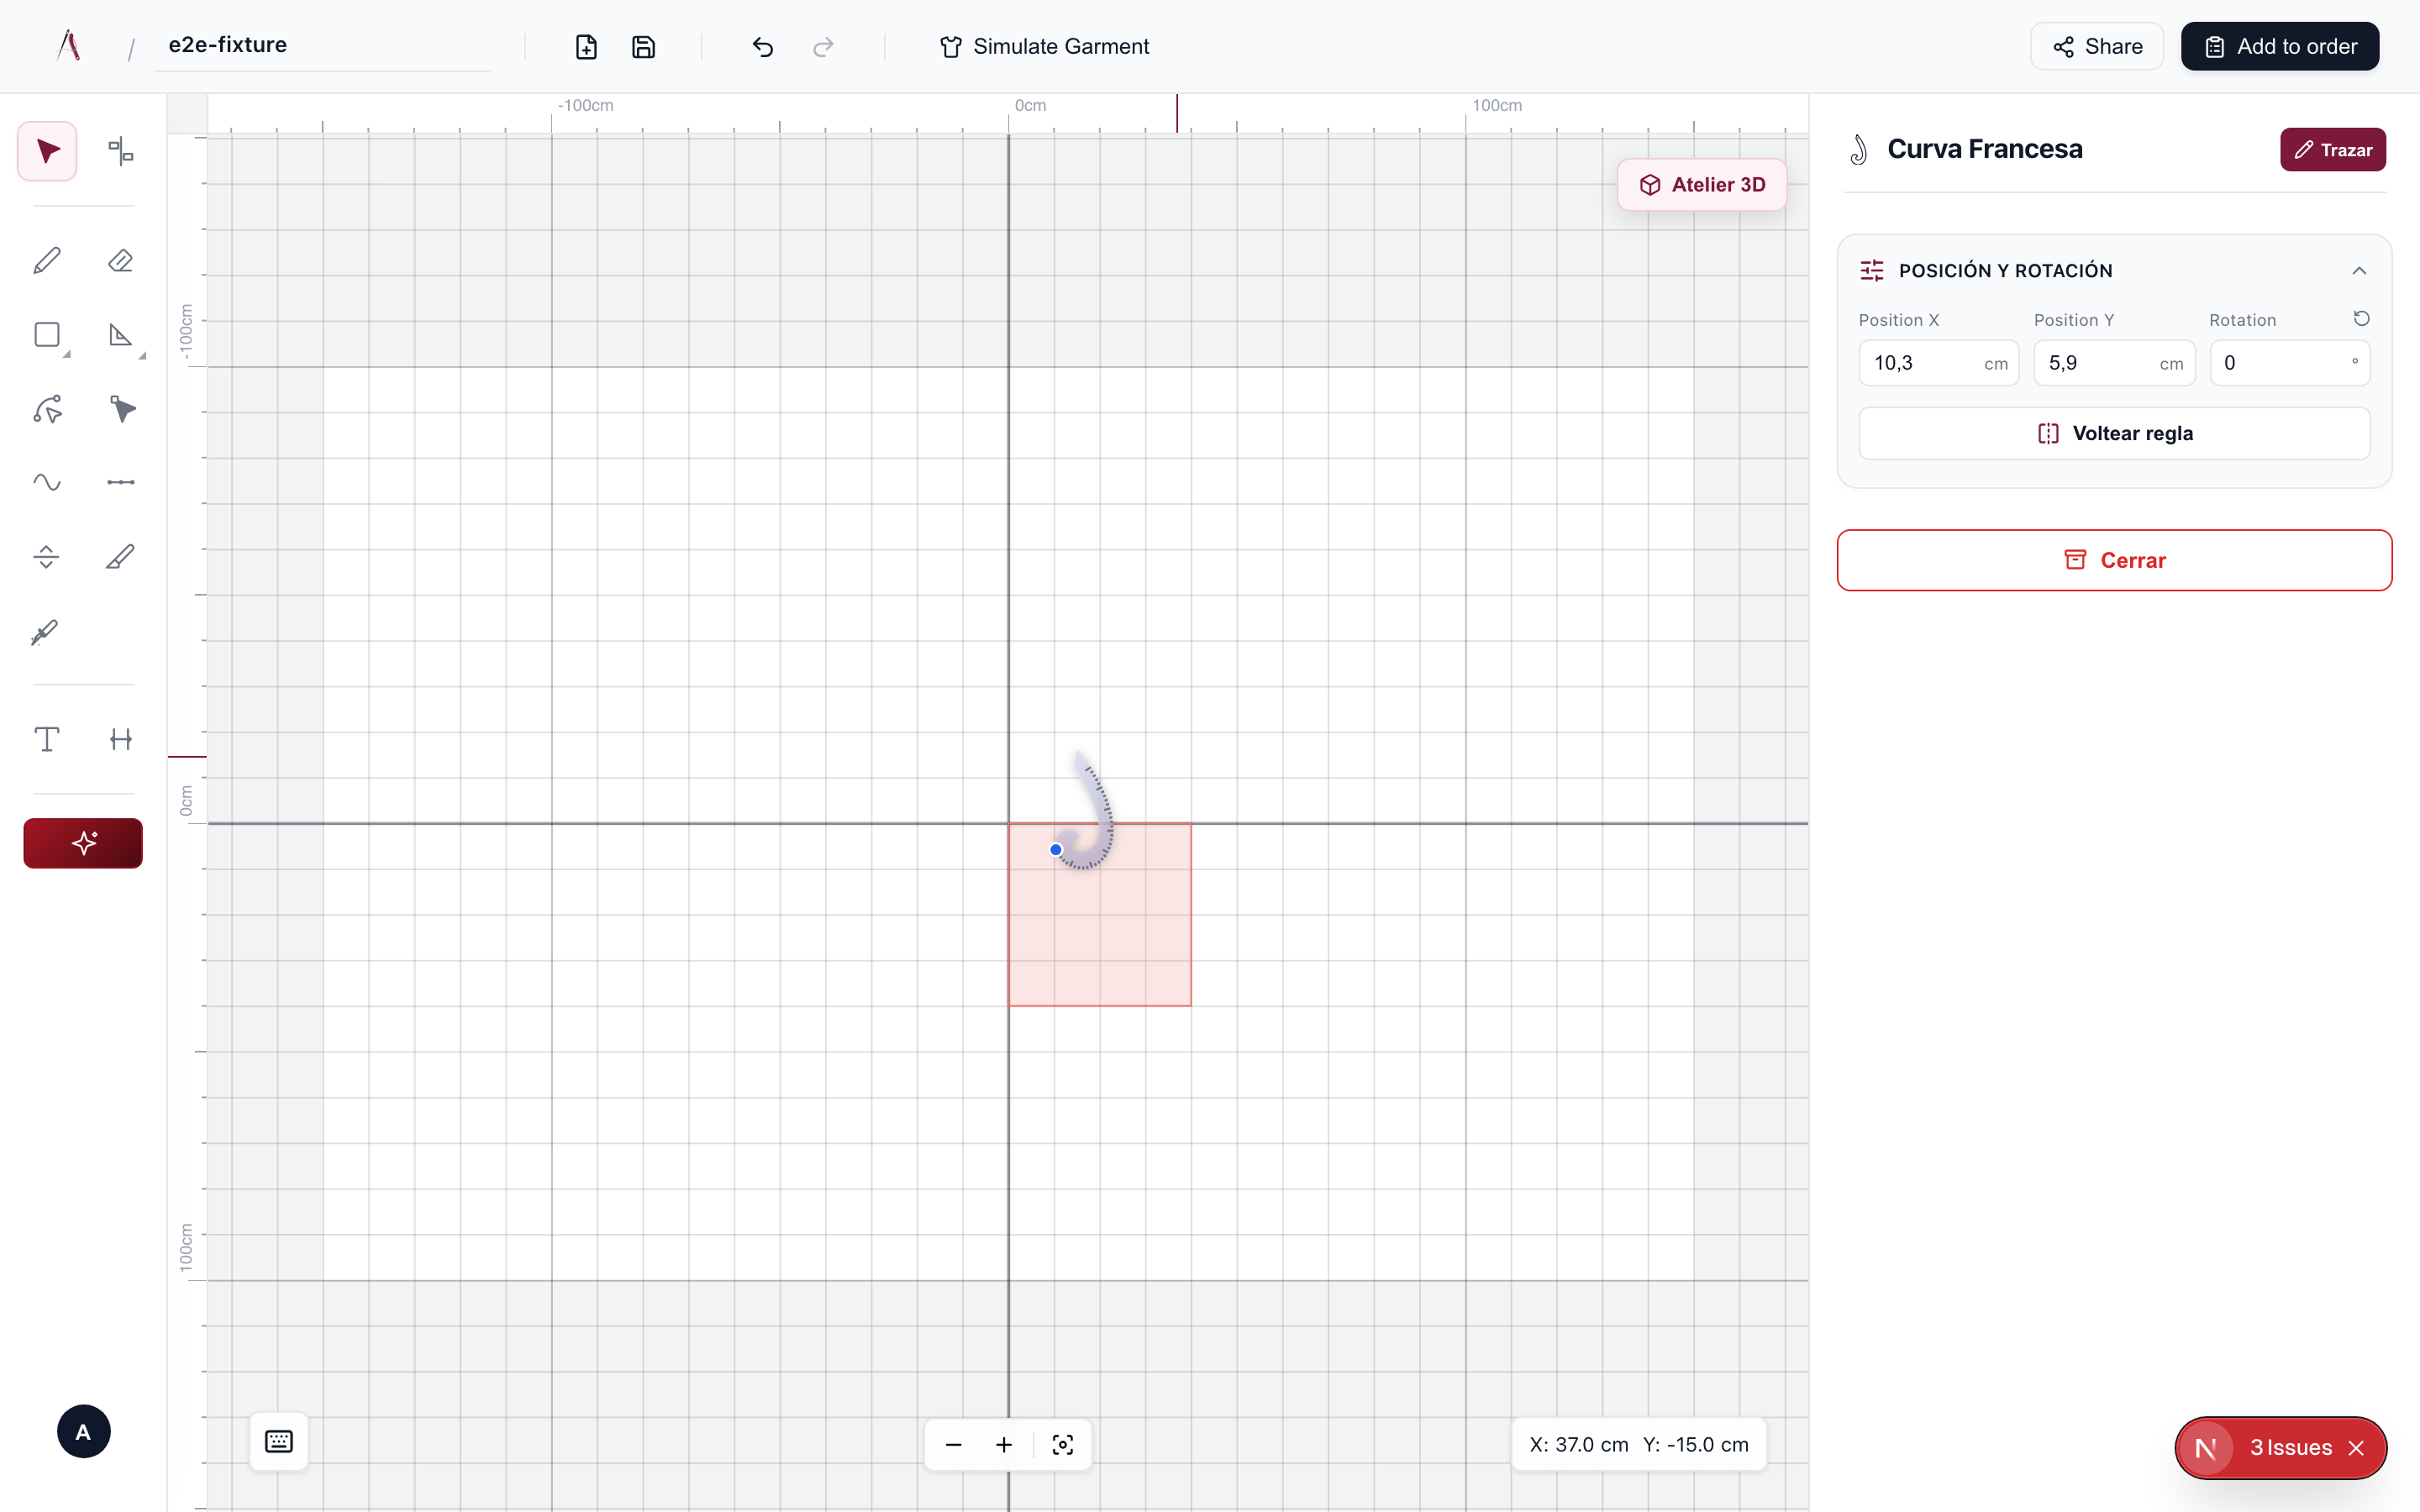Select the mirror flip tool

[47, 557]
